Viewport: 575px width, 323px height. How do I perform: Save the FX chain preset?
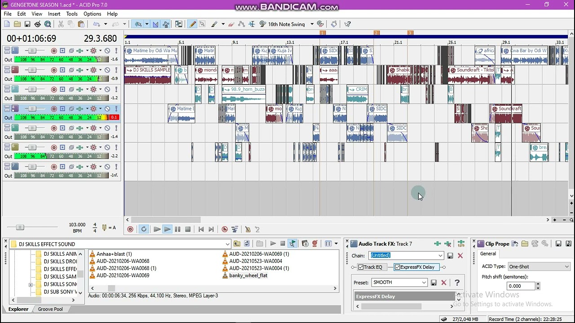coord(450,256)
